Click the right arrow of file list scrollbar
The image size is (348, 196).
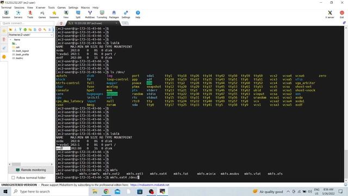52,164
